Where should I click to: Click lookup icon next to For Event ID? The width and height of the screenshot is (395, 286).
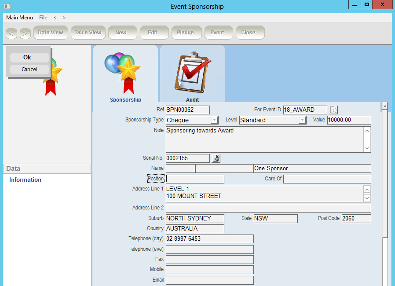pyautogui.click(x=334, y=110)
